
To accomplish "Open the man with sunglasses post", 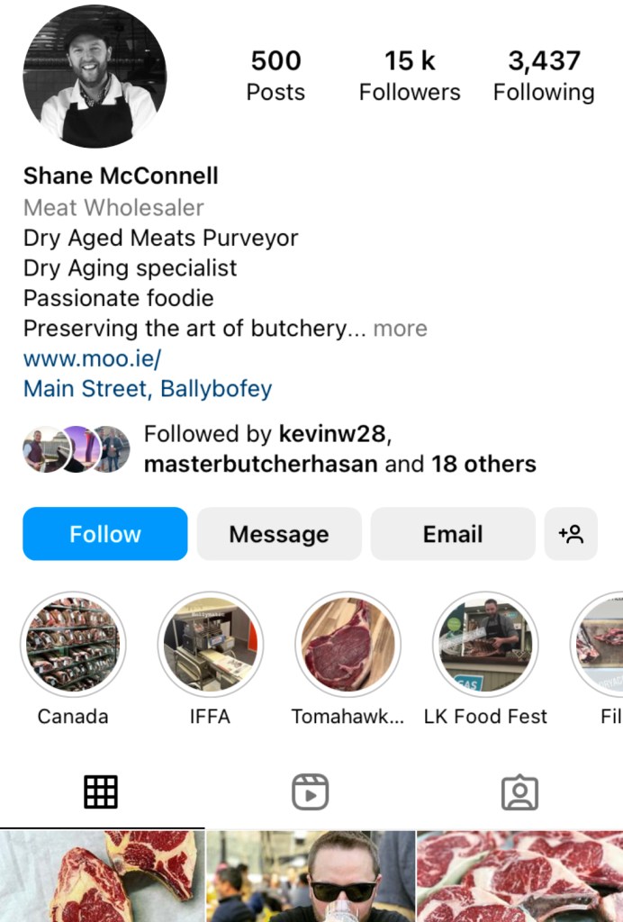I will (311, 876).
